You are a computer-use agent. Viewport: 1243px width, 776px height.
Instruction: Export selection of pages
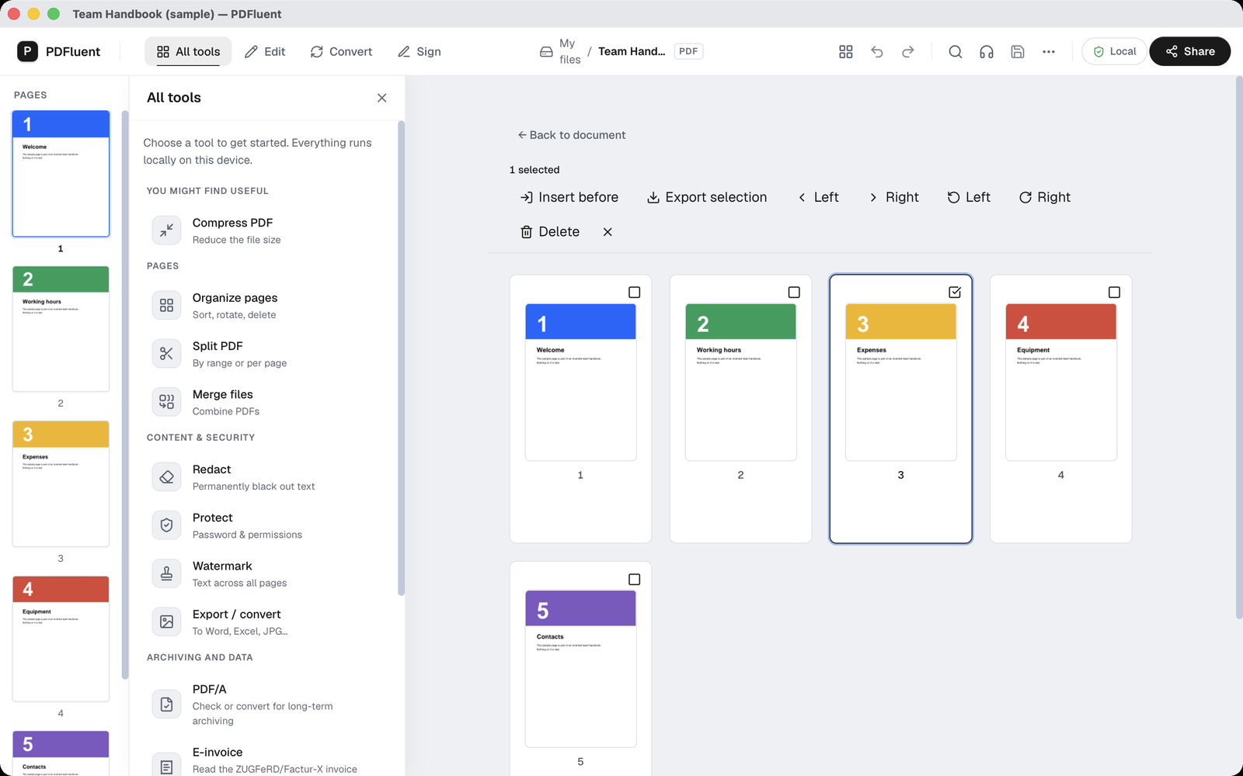(x=707, y=197)
